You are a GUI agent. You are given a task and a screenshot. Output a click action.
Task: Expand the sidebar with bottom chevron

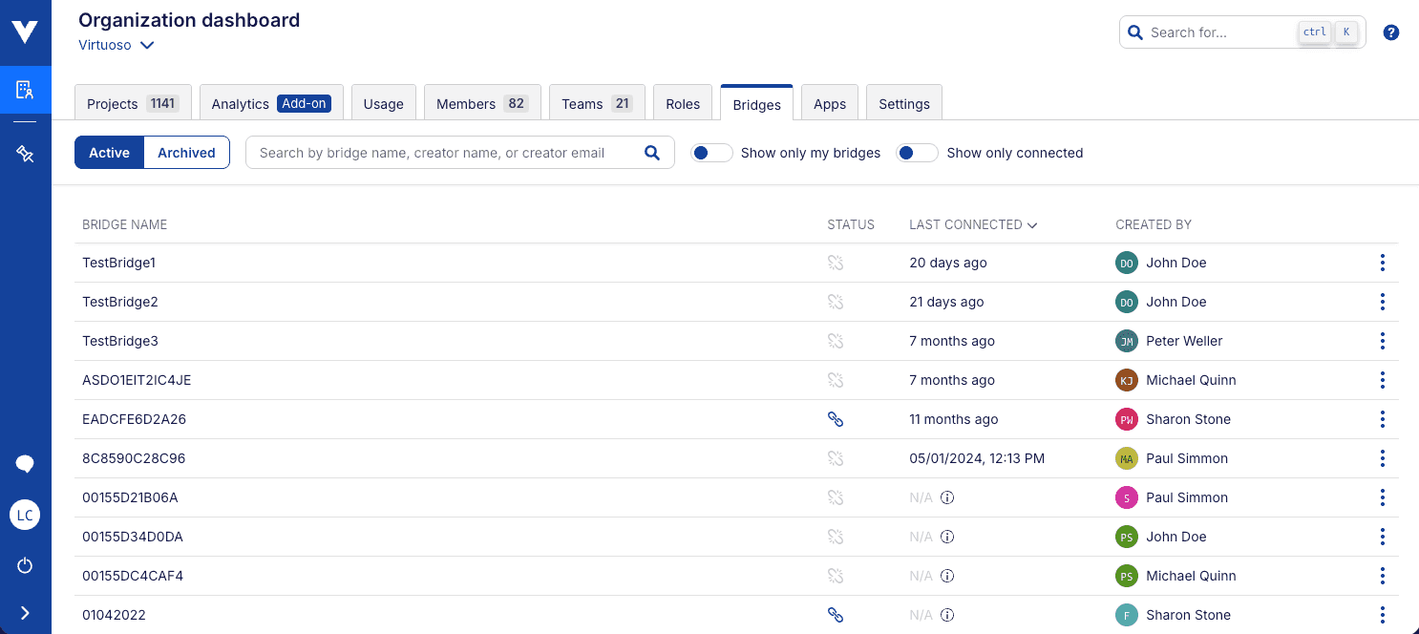click(x=25, y=613)
